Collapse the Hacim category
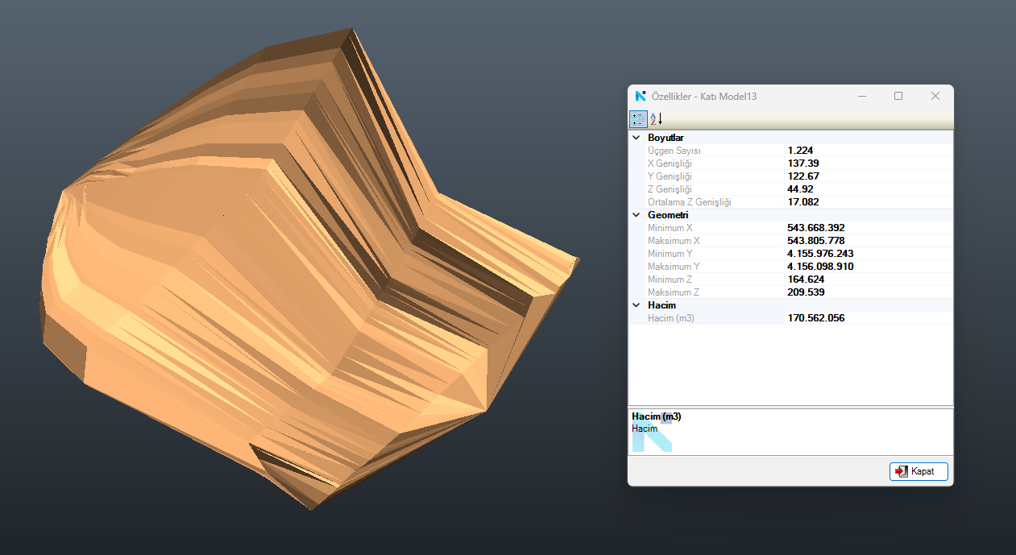Image resolution: width=1016 pixels, height=555 pixels. point(636,305)
